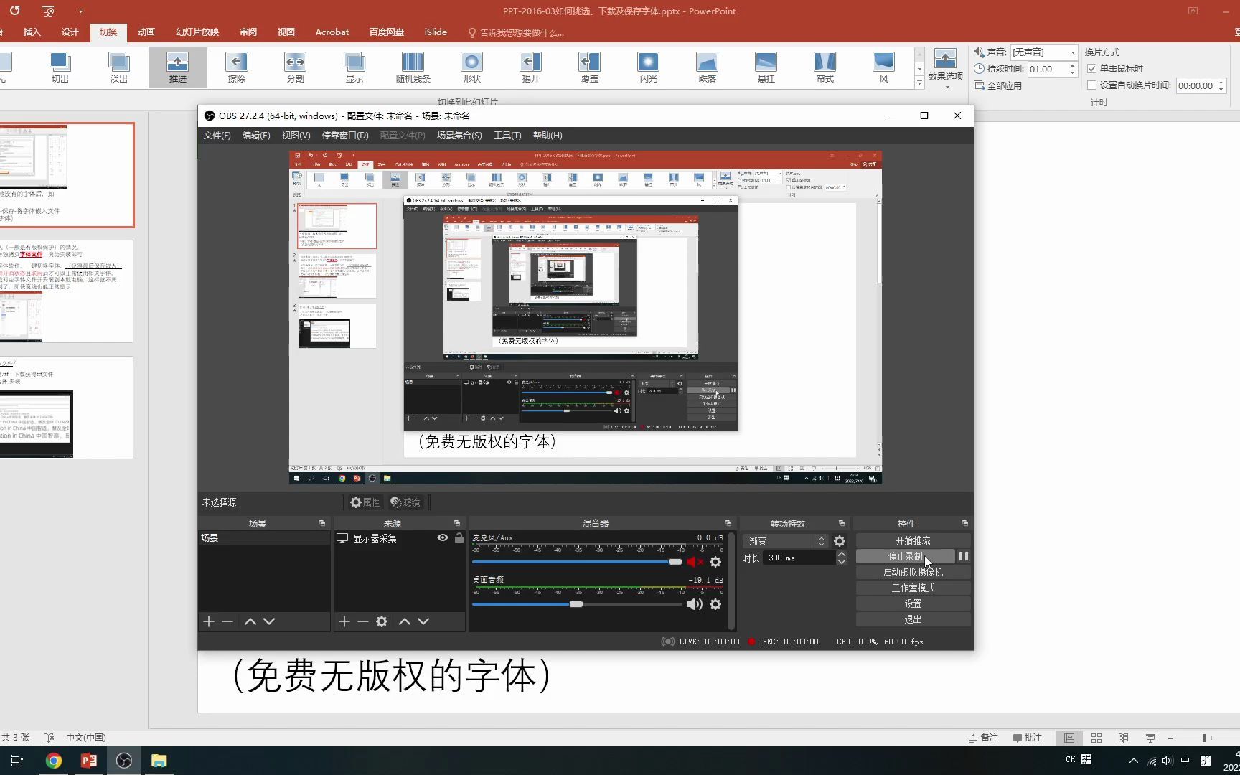This screenshot has height=775, width=1240.
Task: Open the OBS 工具(T) menu
Action: point(507,136)
